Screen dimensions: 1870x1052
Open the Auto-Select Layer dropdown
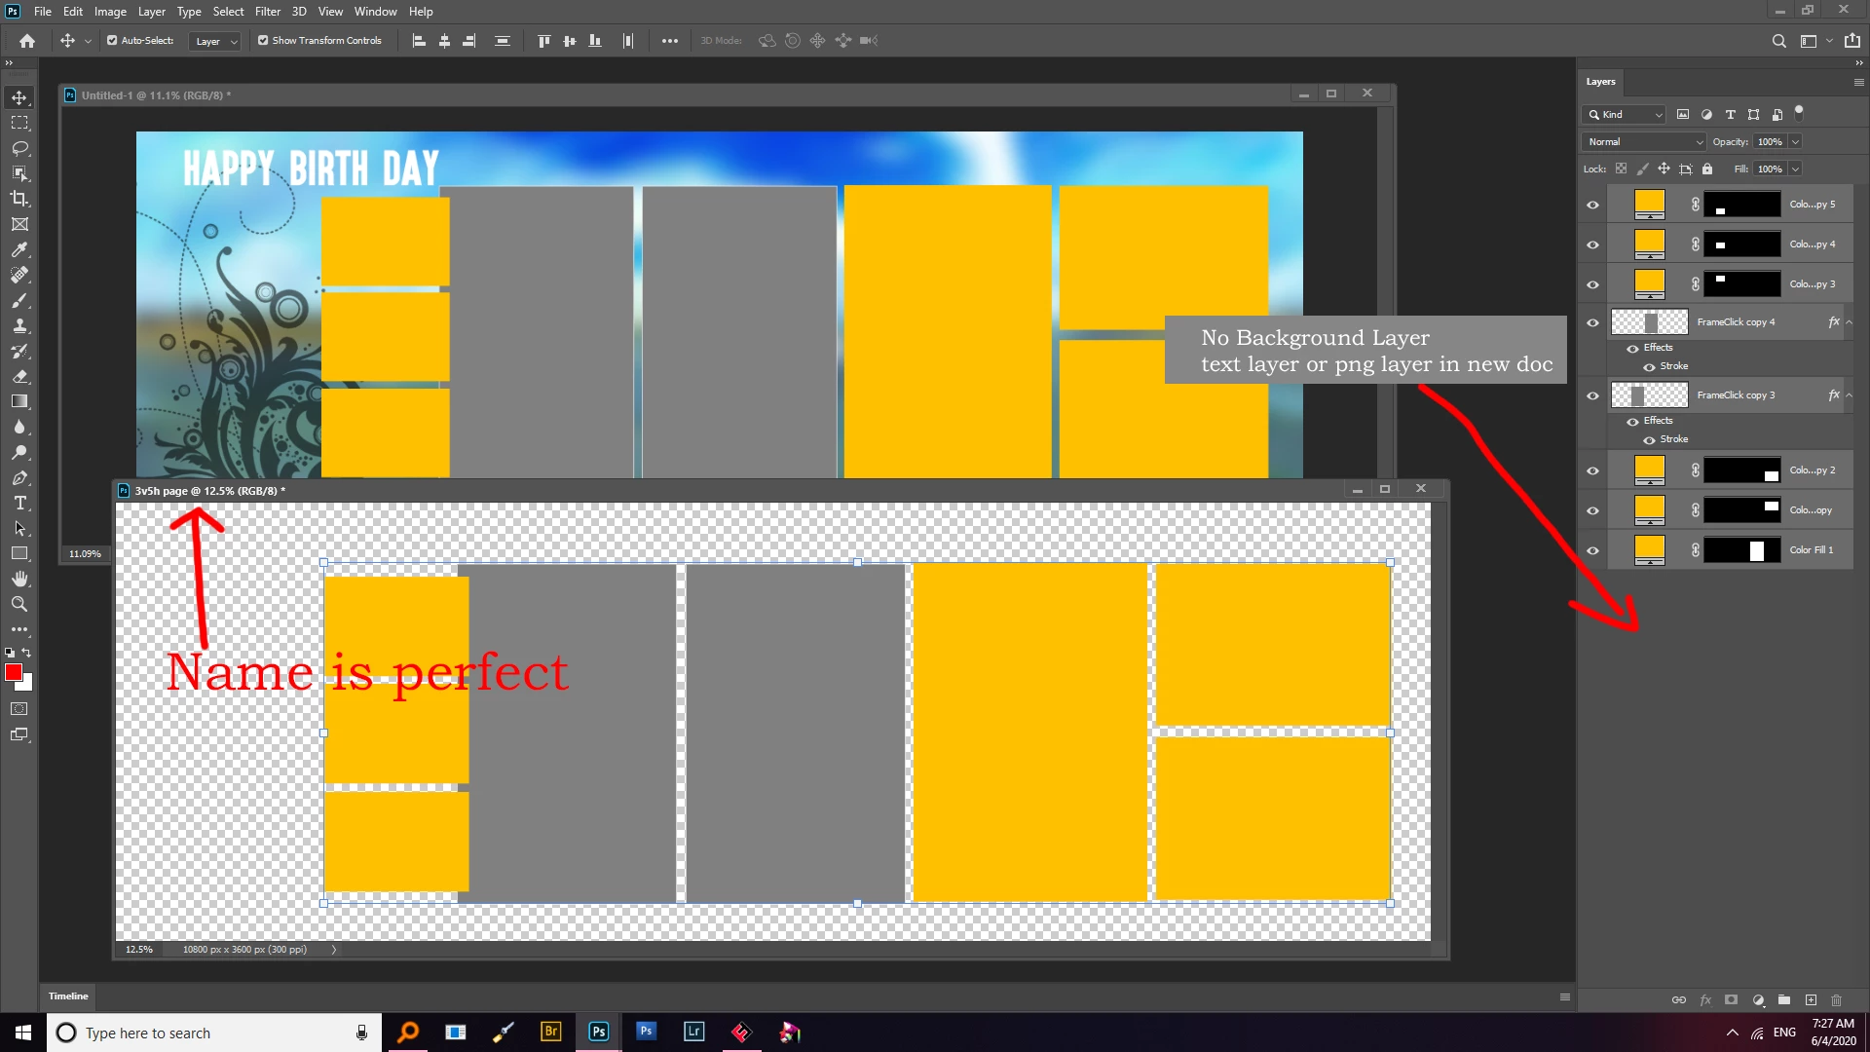click(215, 41)
